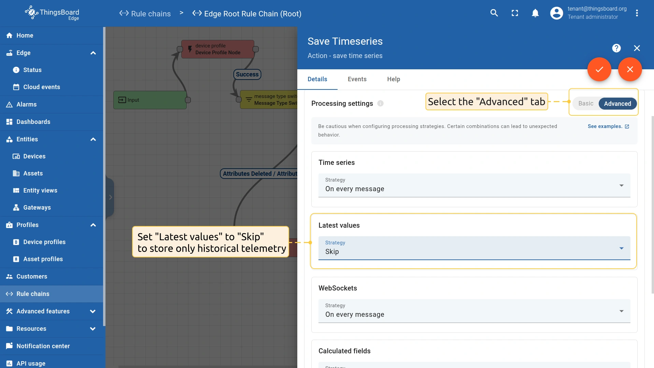654x368 pixels.
Task: Open the user account kebab menu
Action: [x=637, y=13]
